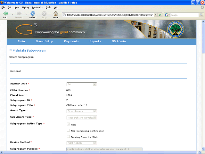Open the Bookmarks menu
The height and width of the screenshot is (154, 205).
(x=37, y=7)
